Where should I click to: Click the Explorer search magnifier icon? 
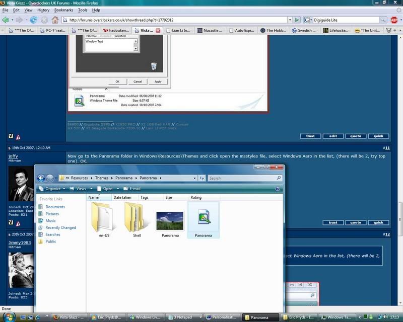[279, 178]
